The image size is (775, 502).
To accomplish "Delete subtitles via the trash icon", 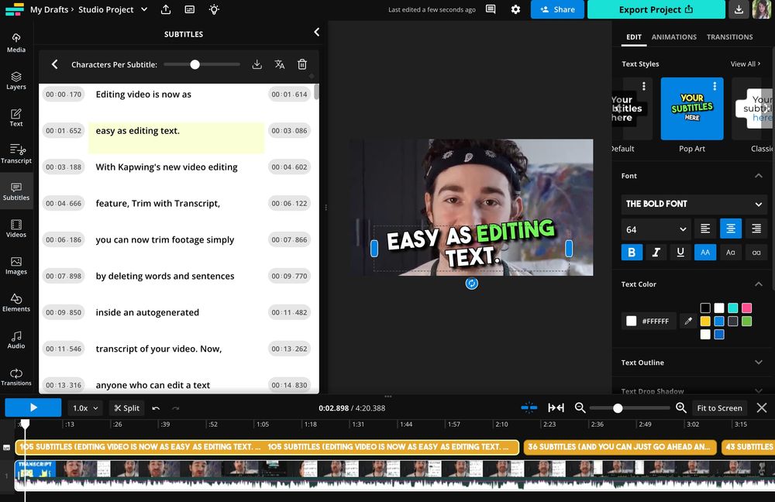I will point(302,64).
